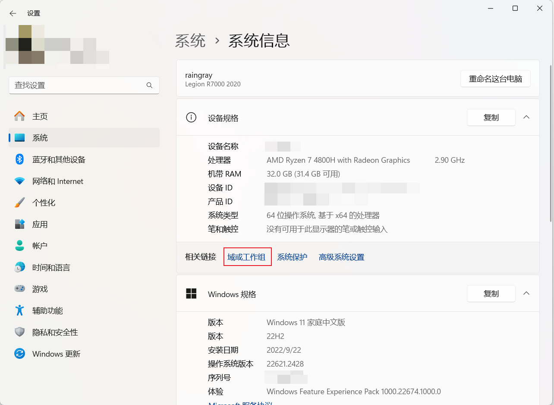554x405 pixels.
Task: Select 应用 in the sidebar
Action: [x=84, y=224]
